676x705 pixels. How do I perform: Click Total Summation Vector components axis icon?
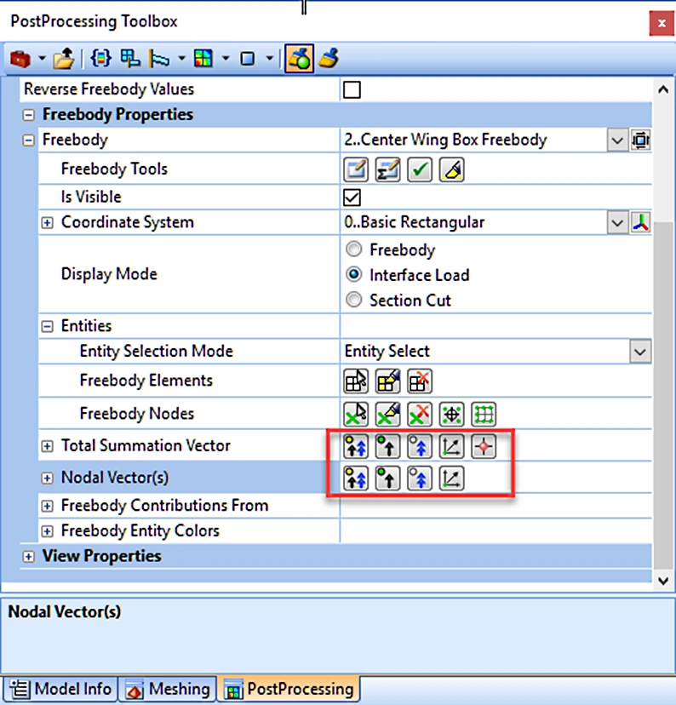[x=452, y=446]
